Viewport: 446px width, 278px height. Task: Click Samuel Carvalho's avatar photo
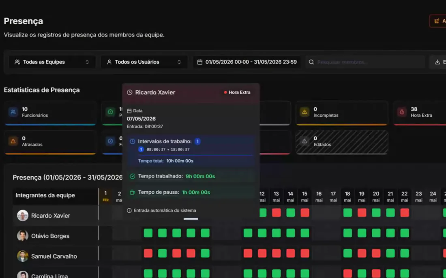pyautogui.click(x=22, y=256)
